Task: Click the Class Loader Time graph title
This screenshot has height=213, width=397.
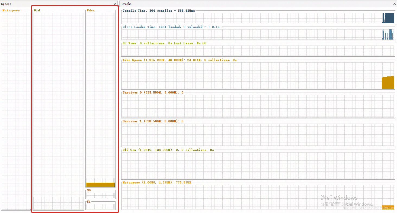Action: pyautogui.click(x=171, y=27)
